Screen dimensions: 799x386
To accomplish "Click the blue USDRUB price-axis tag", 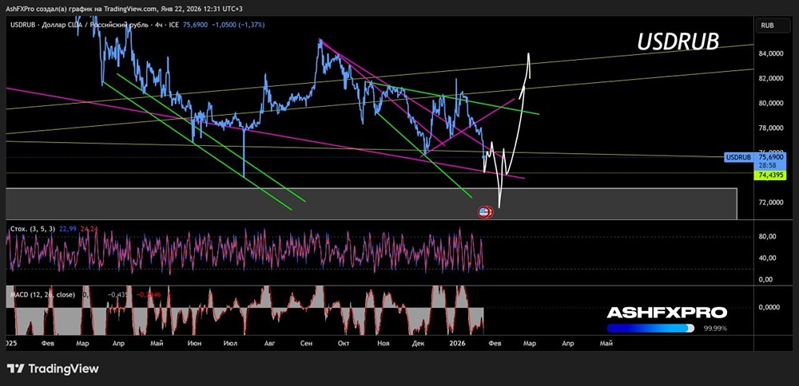I will click(738, 158).
